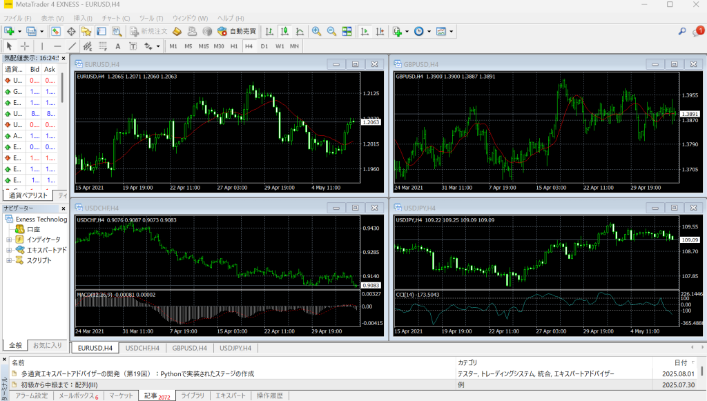This screenshot has width=707, height=401.
Task: Switch to USDJPY,H4 chart tab
Action: tap(235, 348)
